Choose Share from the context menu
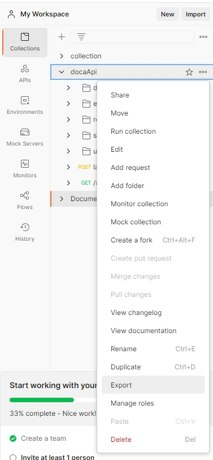The width and height of the screenshot is (213, 460). (153, 95)
